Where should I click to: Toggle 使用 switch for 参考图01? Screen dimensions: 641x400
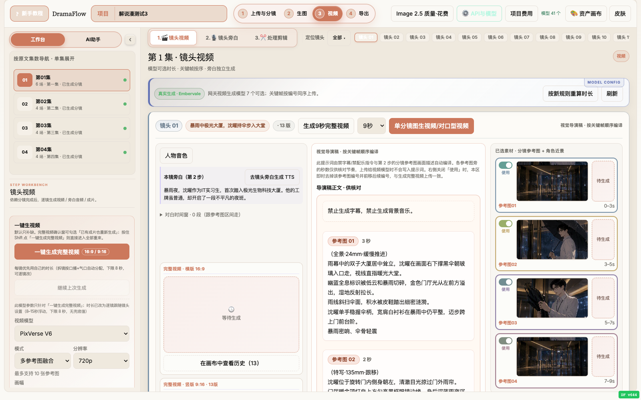tap(506, 165)
